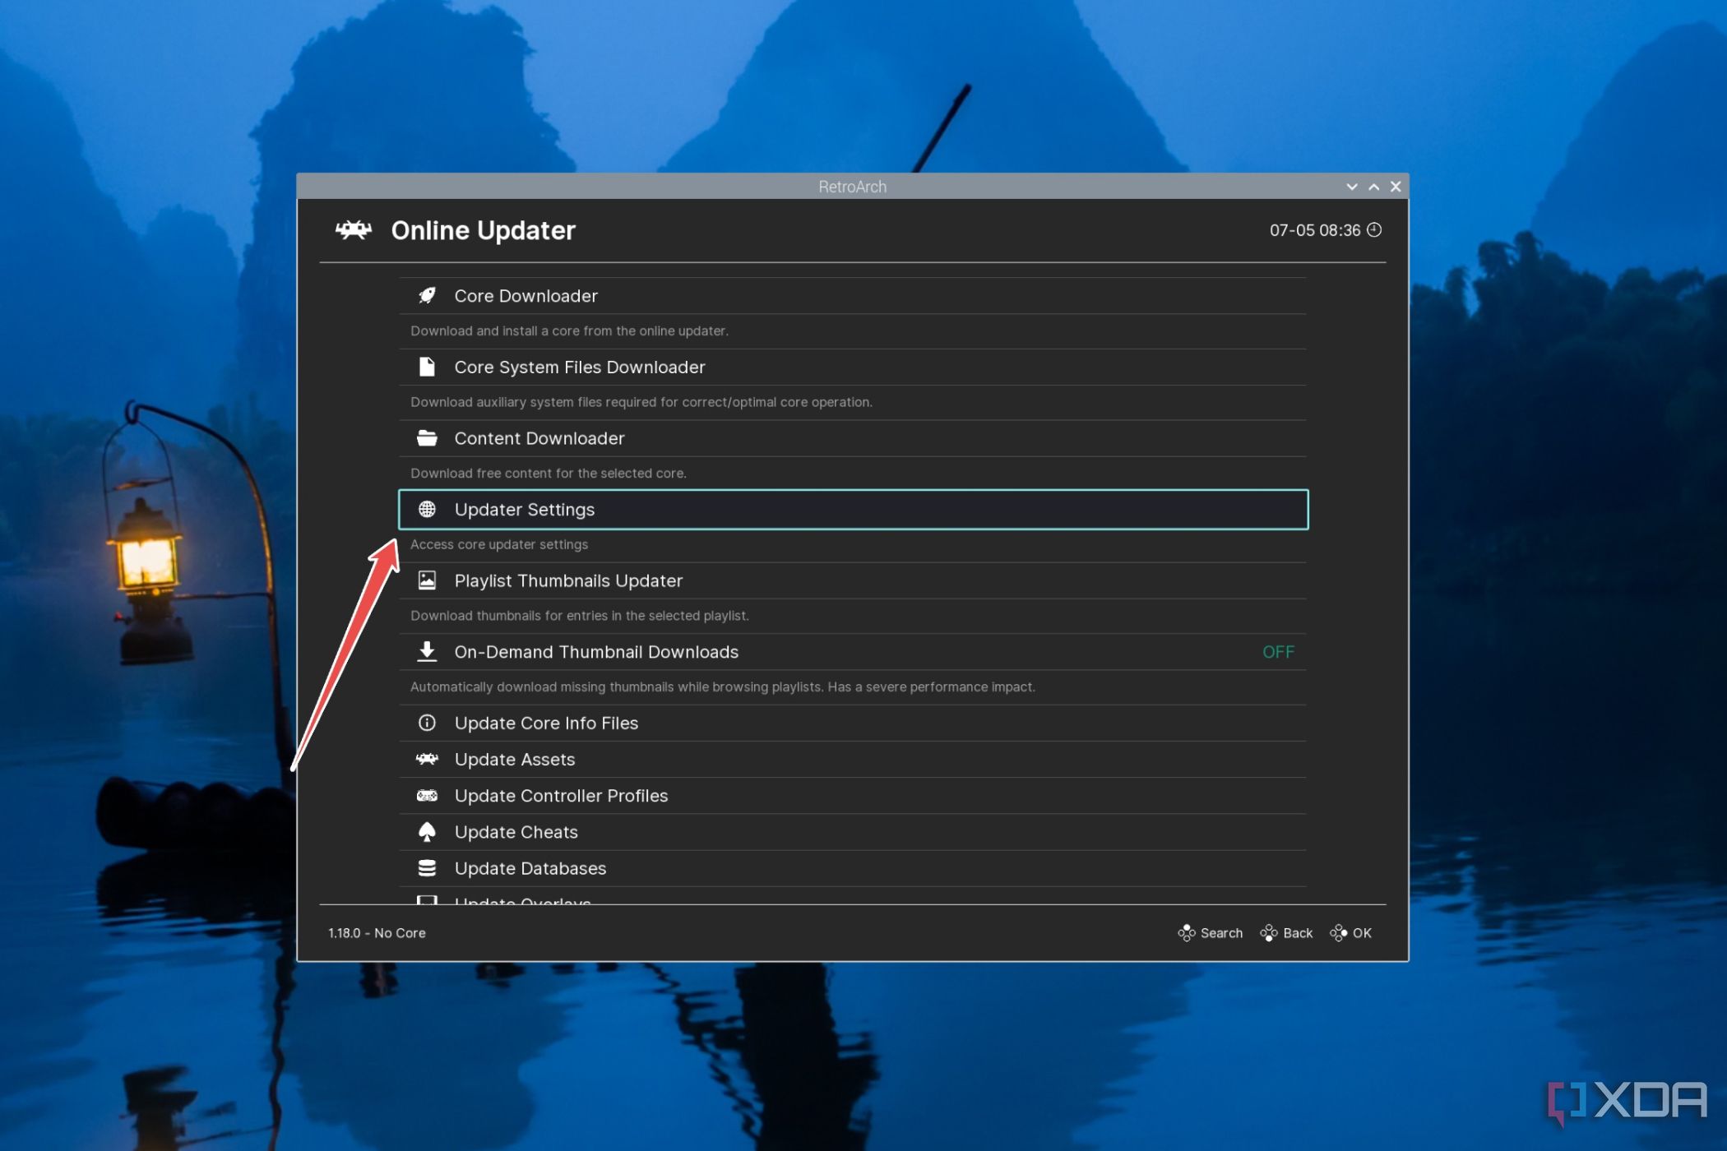Run Update Core Info Files
Viewport: 1727px width, 1151px height.
[853, 723]
